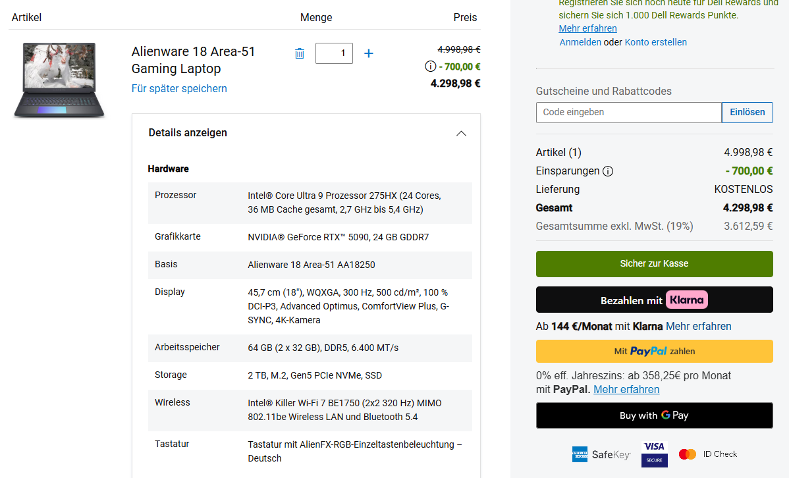Open the Alienware laptop product thumbnail

pos(59,80)
